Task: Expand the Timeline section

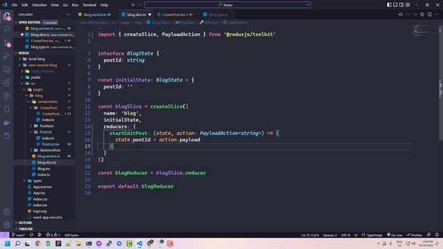Action: 26,229
